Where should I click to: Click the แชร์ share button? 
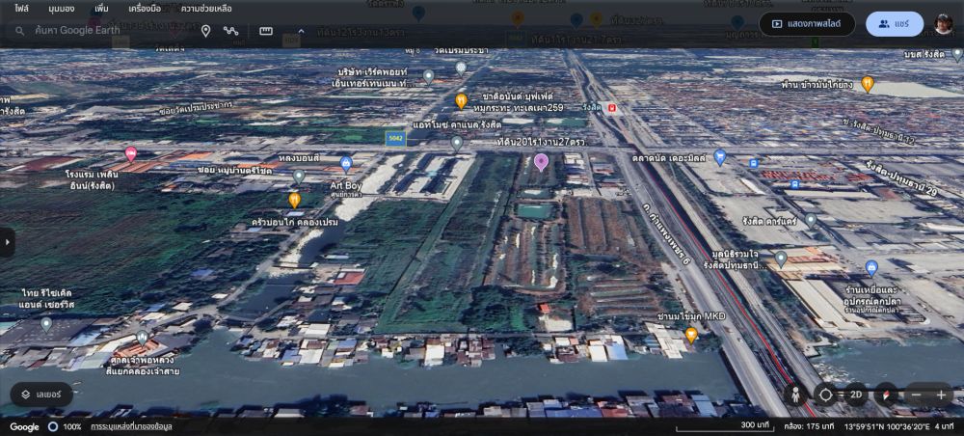click(x=894, y=24)
